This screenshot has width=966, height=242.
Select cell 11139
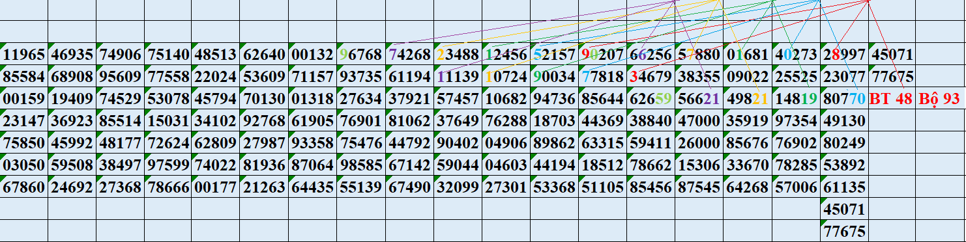(x=458, y=77)
